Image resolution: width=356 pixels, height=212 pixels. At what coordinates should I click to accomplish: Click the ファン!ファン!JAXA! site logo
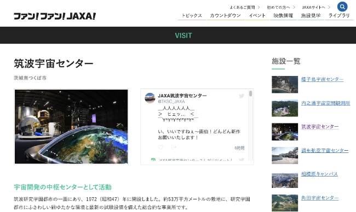click(55, 16)
